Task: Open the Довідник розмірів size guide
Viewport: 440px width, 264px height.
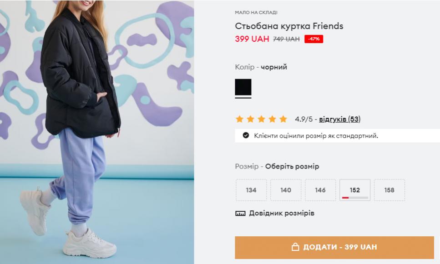Action: pos(282,213)
